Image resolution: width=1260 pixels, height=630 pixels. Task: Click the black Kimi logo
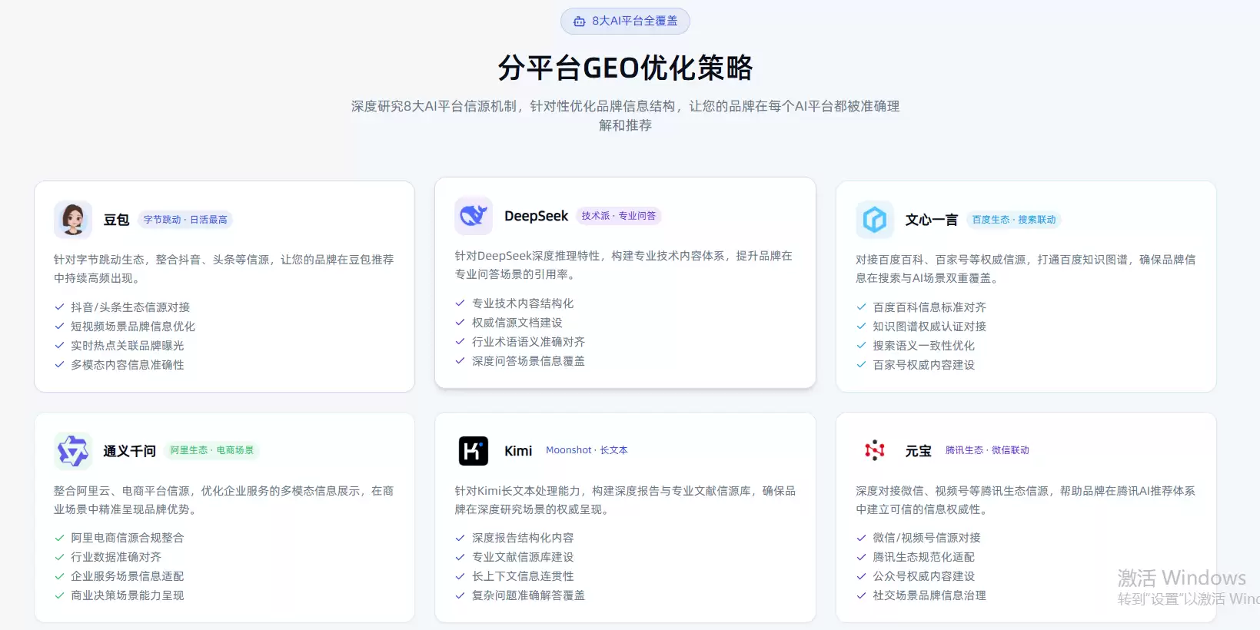pyautogui.click(x=474, y=451)
